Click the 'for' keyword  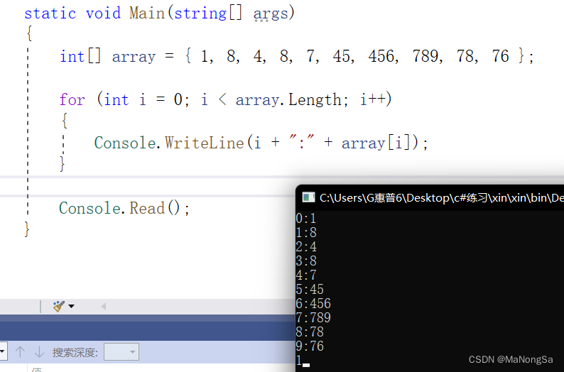pyautogui.click(x=72, y=99)
